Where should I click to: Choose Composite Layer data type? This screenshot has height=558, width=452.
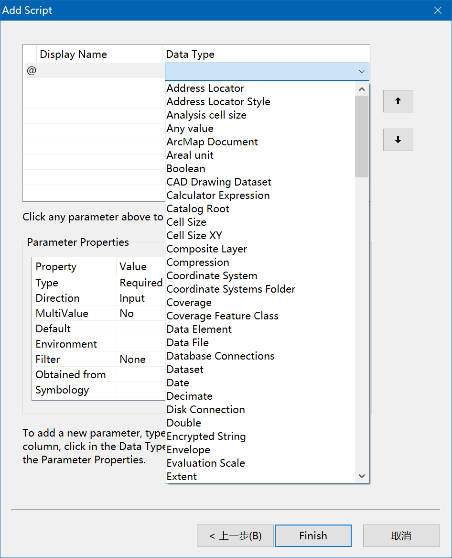tap(260, 249)
